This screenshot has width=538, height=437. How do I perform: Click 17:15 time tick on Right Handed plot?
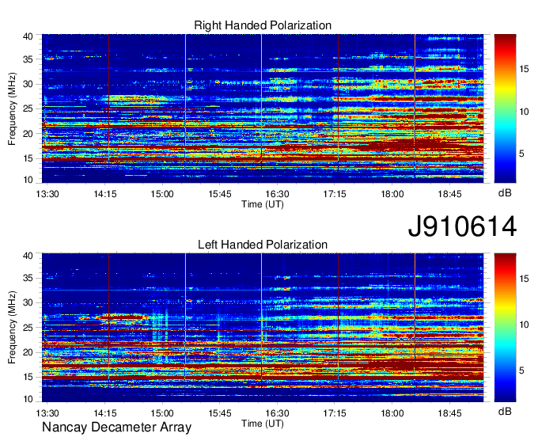(x=335, y=194)
